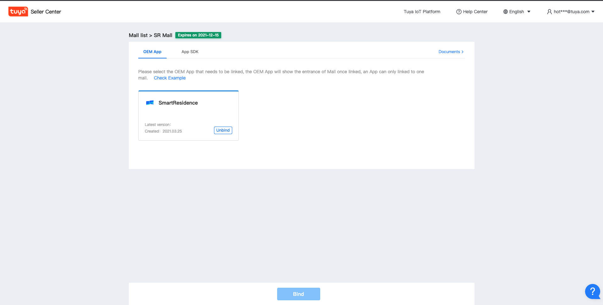Screen dimensions: 603x305
Task: Open the English language dropdown
Action: pyautogui.click(x=517, y=11)
